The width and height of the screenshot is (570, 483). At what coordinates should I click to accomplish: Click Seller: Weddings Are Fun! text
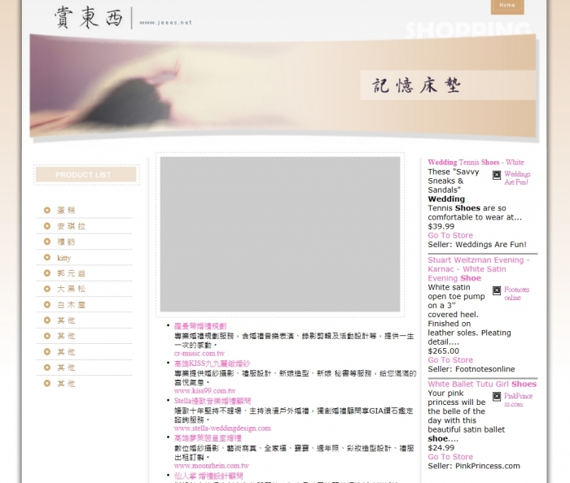pyautogui.click(x=477, y=245)
